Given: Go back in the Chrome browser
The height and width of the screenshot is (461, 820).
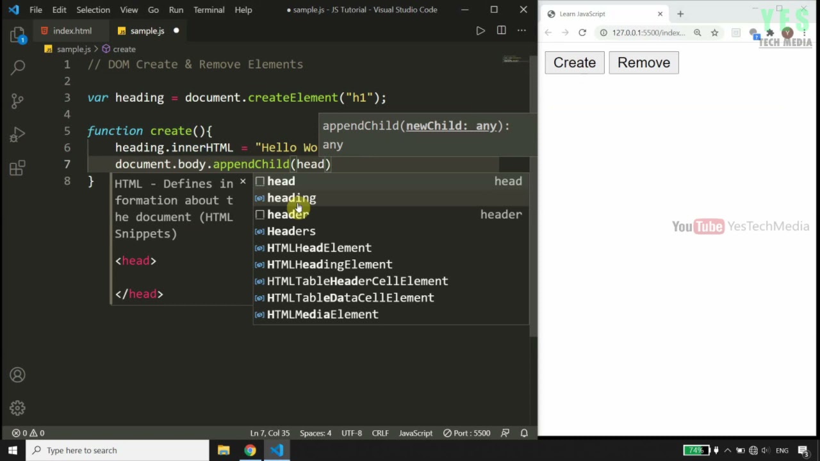Looking at the screenshot, I should pyautogui.click(x=548, y=33).
